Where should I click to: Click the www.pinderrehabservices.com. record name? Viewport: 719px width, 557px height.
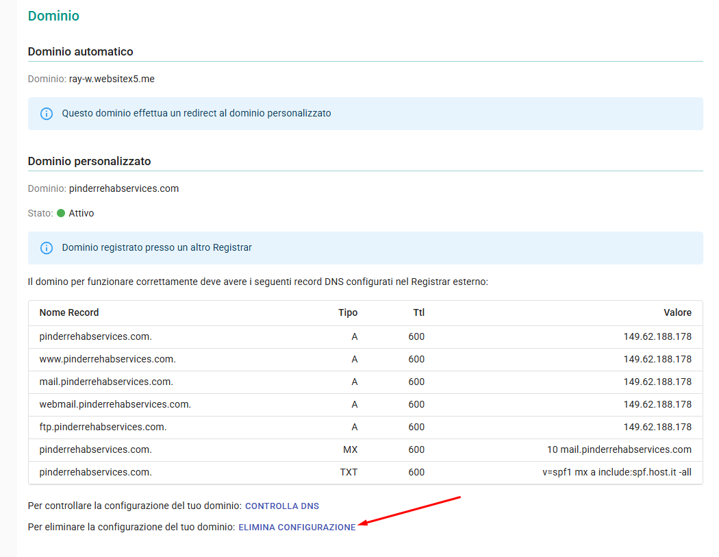pyautogui.click(x=108, y=359)
